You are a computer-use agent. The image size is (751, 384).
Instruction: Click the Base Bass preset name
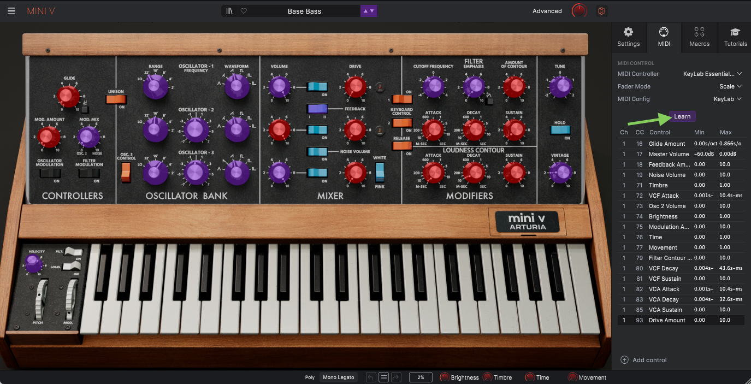point(304,11)
